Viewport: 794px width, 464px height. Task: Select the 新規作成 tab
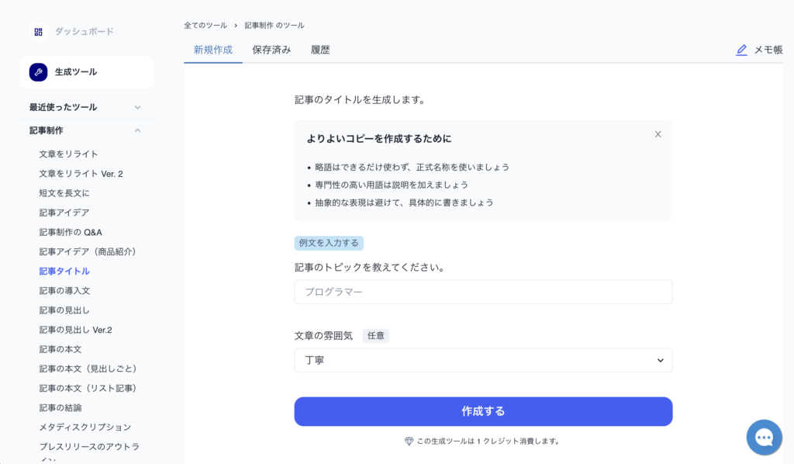pyautogui.click(x=213, y=50)
